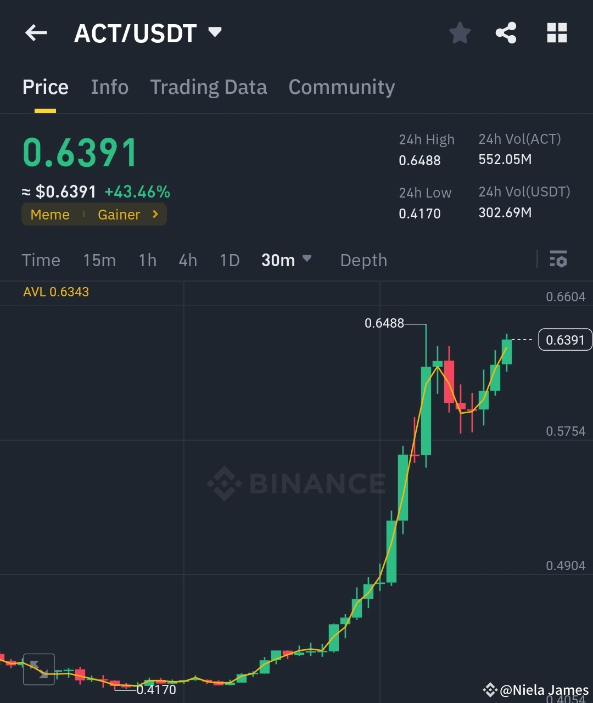Screen dimensions: 593x703
Task: Switch to the 1D timeframe
Action: (230, 260)
